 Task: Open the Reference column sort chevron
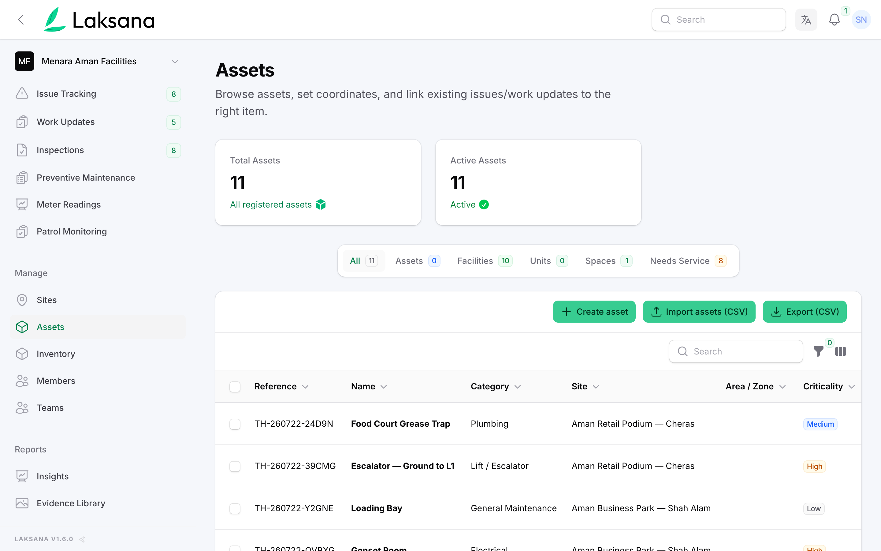(x=305, y=387)
